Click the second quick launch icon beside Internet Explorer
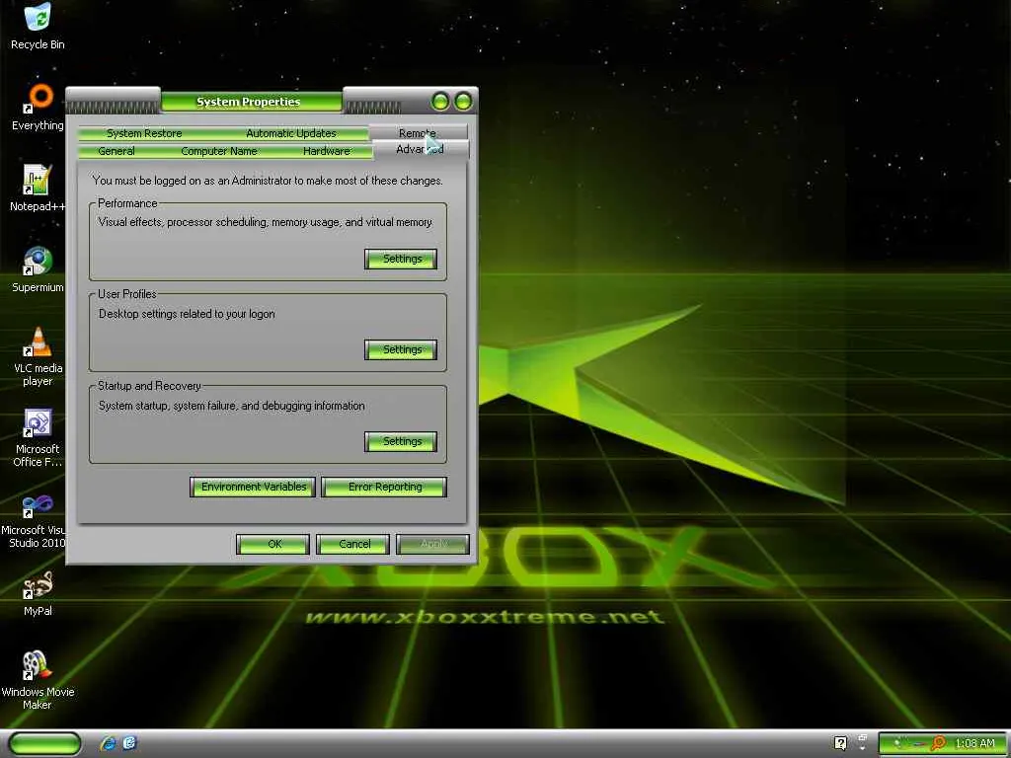 [x=129, y=743]
